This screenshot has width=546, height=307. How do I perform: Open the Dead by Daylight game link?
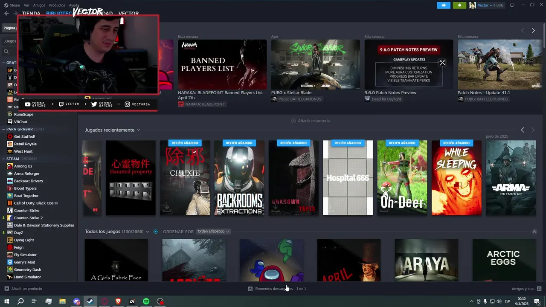pos(383,99)
